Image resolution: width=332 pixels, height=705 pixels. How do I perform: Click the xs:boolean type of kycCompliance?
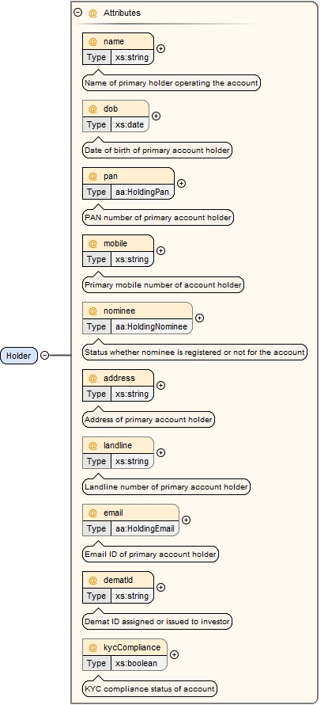pyautogui.click(x=138, y=663)
